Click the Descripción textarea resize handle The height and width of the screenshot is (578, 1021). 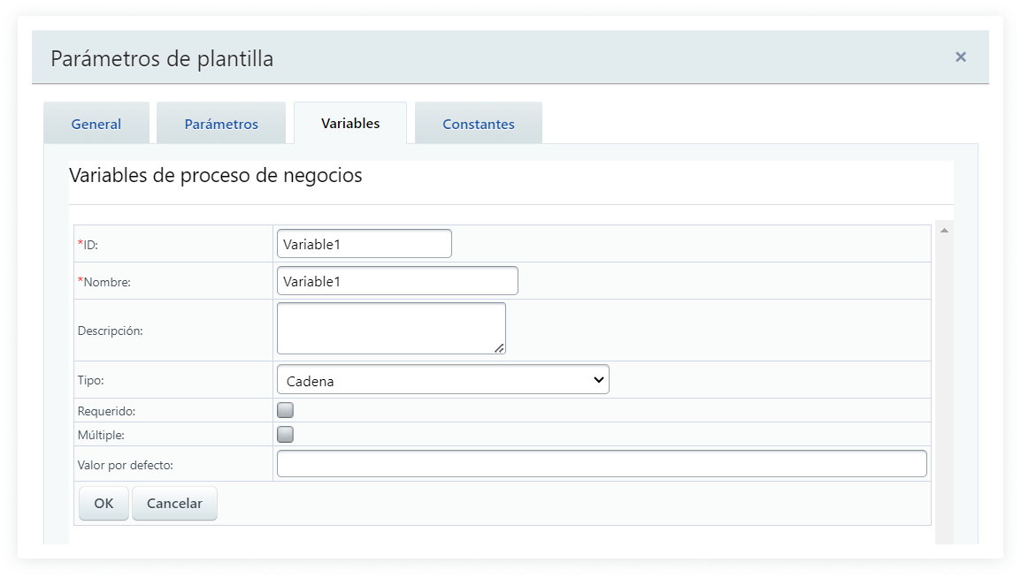click(x=500, y=348)
